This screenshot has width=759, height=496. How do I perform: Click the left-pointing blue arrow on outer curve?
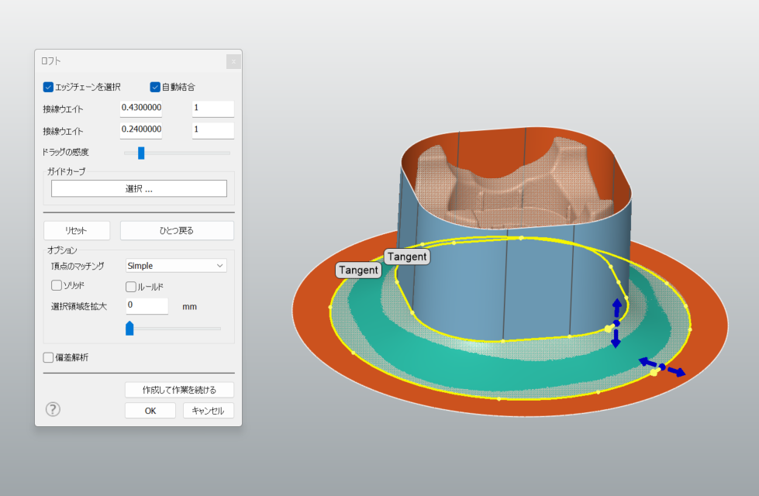click(645, 361)
